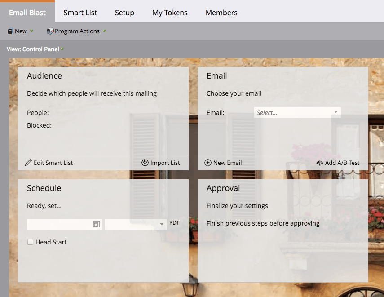Open the Program Actions menu
Screen dimensions: 384x297
76,31
